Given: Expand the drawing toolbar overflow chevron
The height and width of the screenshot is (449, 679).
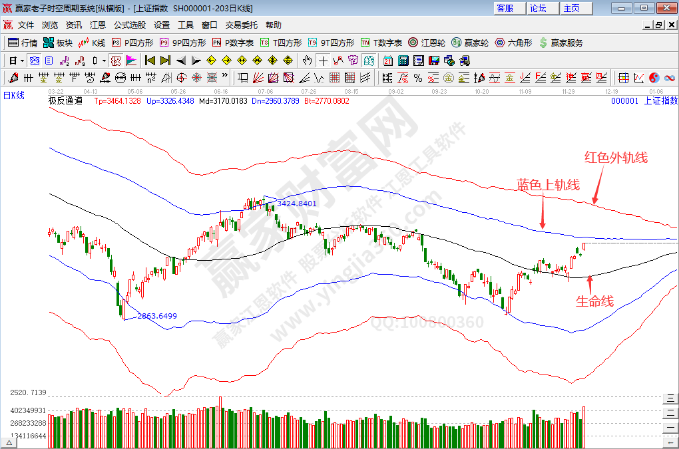Looking at the screenshot, I should click(225, 76).
